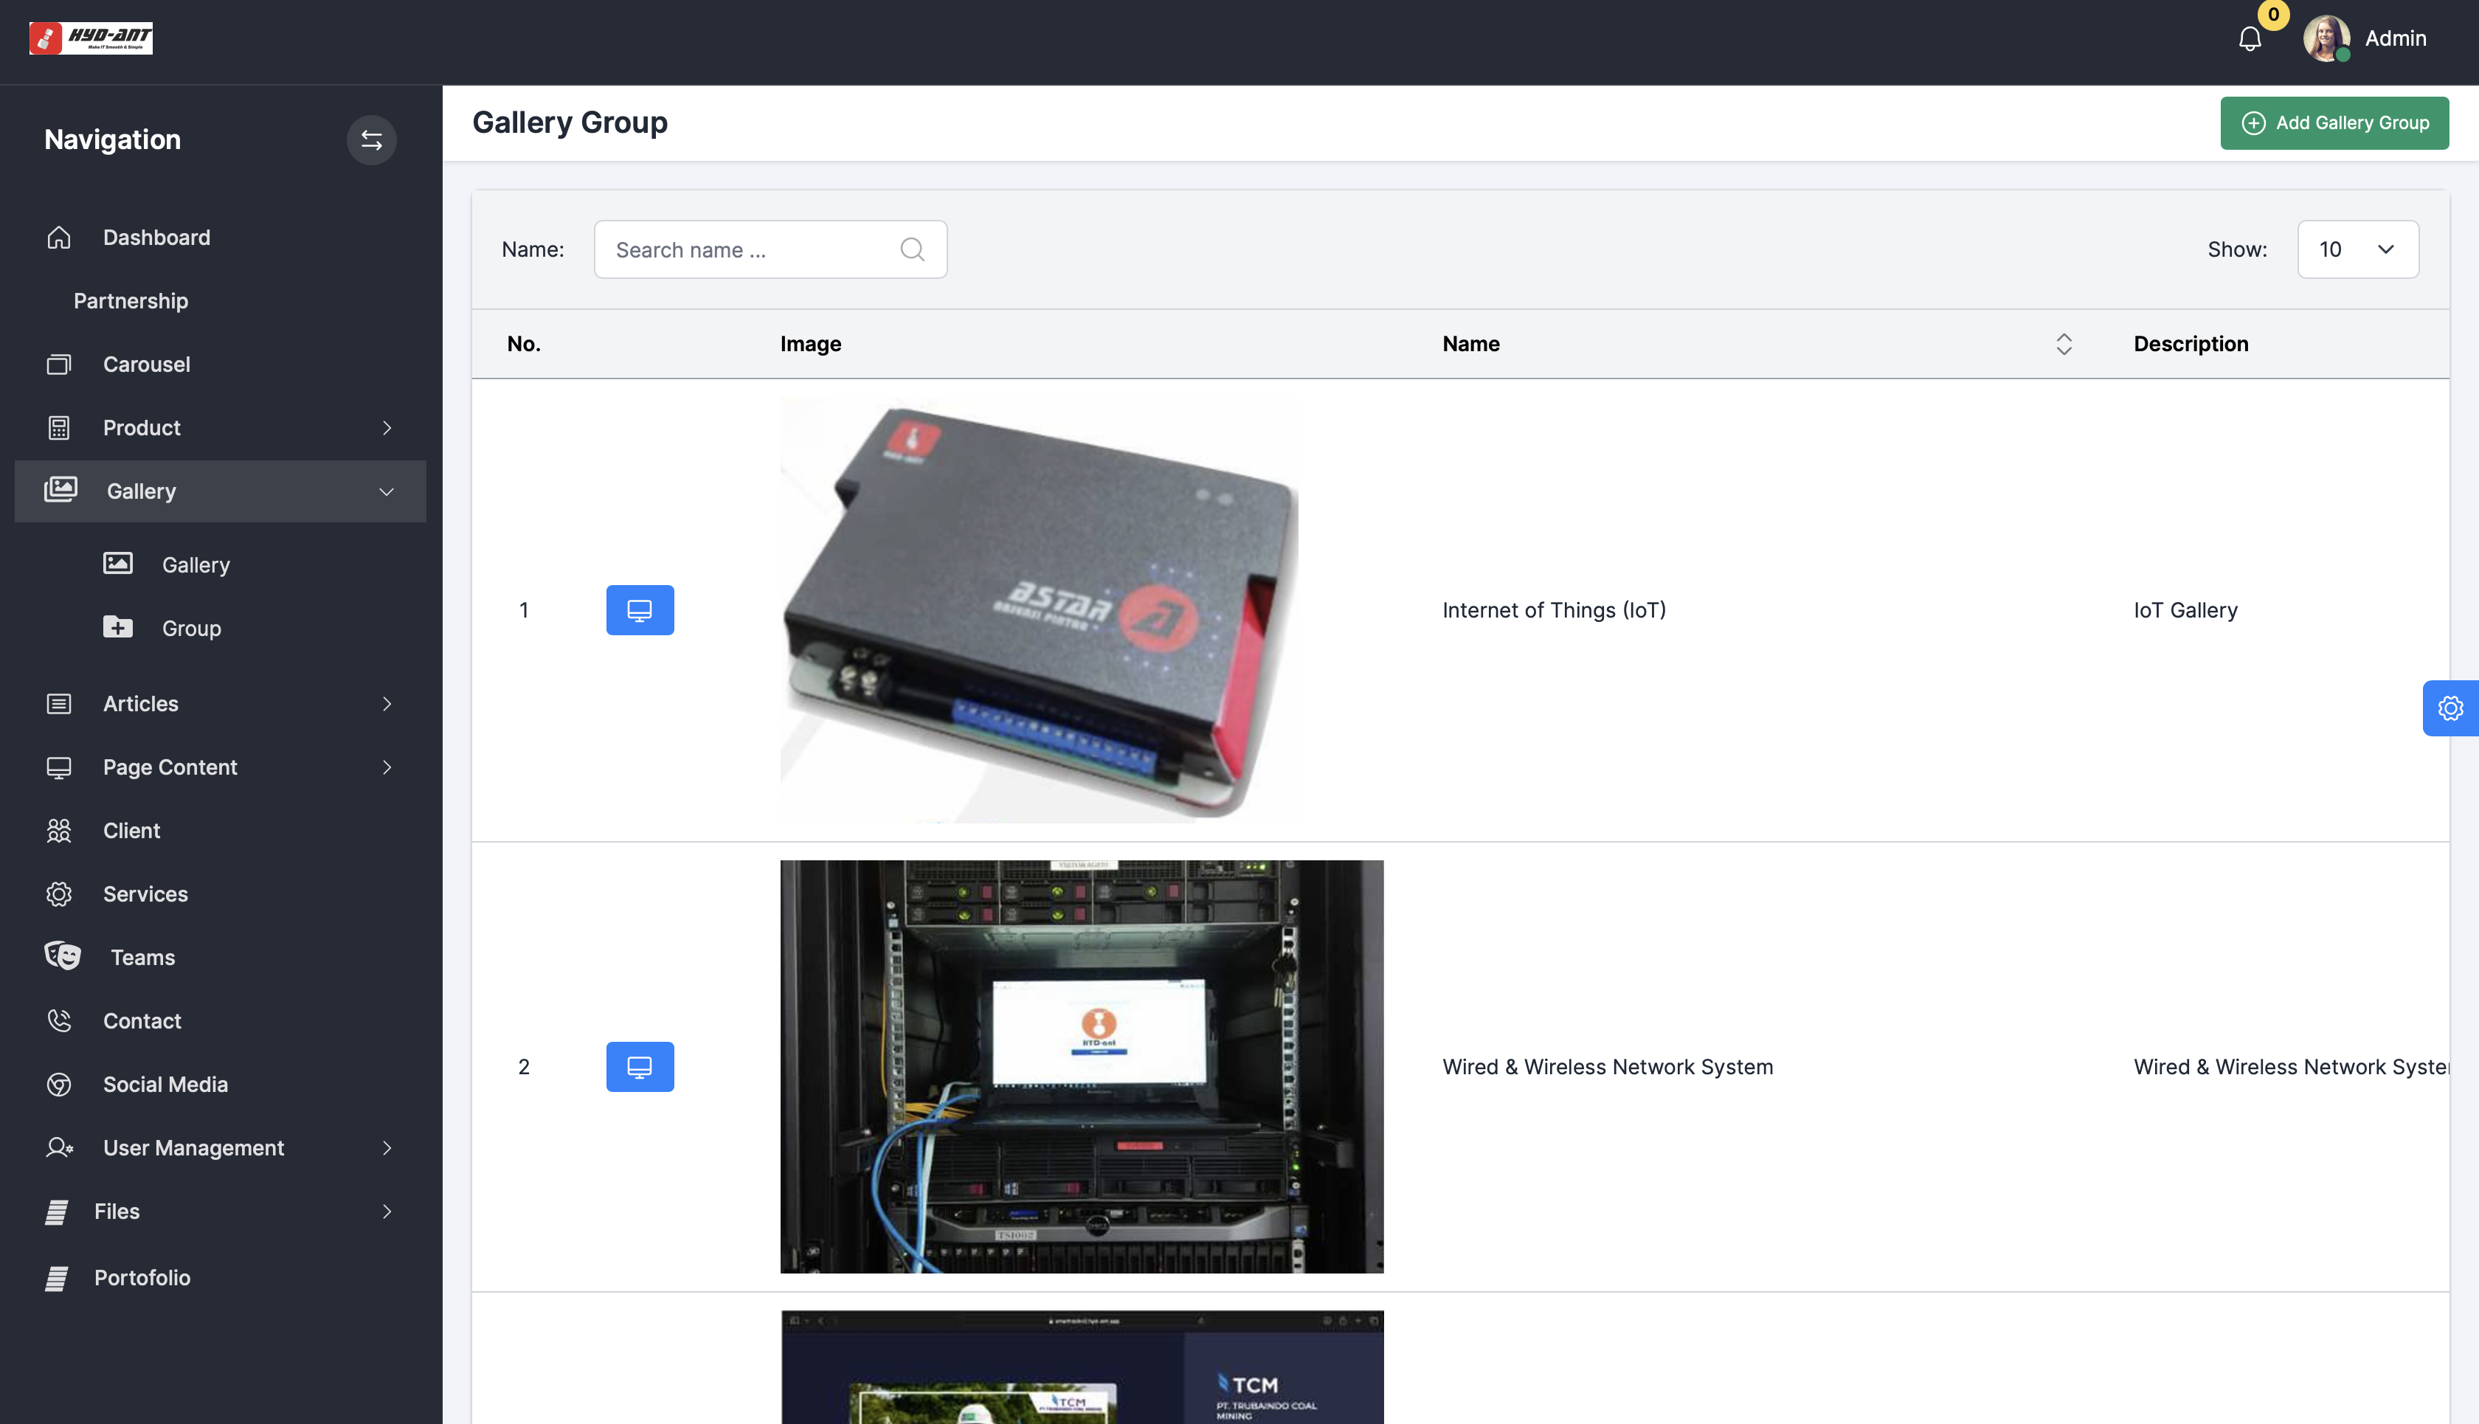2479x1424 pixels.
Task: Click the Product sidebar icon
Action: [x=59, y=427]
